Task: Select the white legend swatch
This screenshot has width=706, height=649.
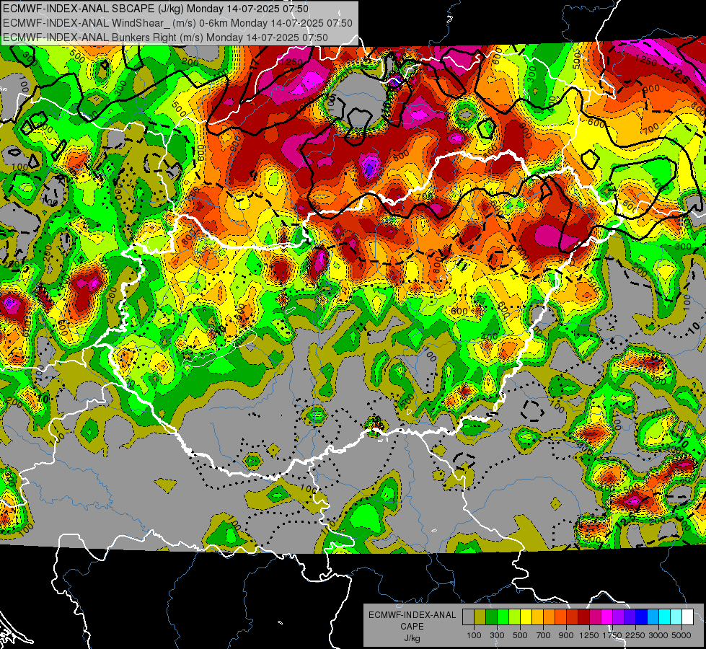Action: point(687,617)
